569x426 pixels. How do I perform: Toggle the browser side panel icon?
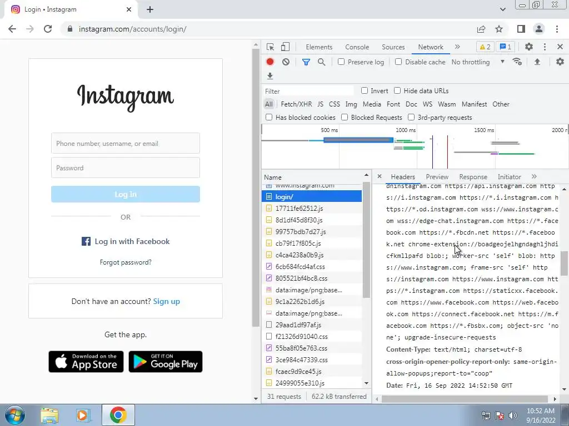pos(521,29)
